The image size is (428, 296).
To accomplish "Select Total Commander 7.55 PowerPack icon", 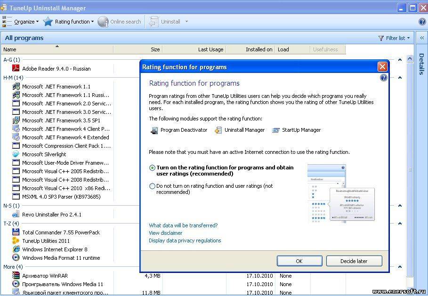I will 16,232.
